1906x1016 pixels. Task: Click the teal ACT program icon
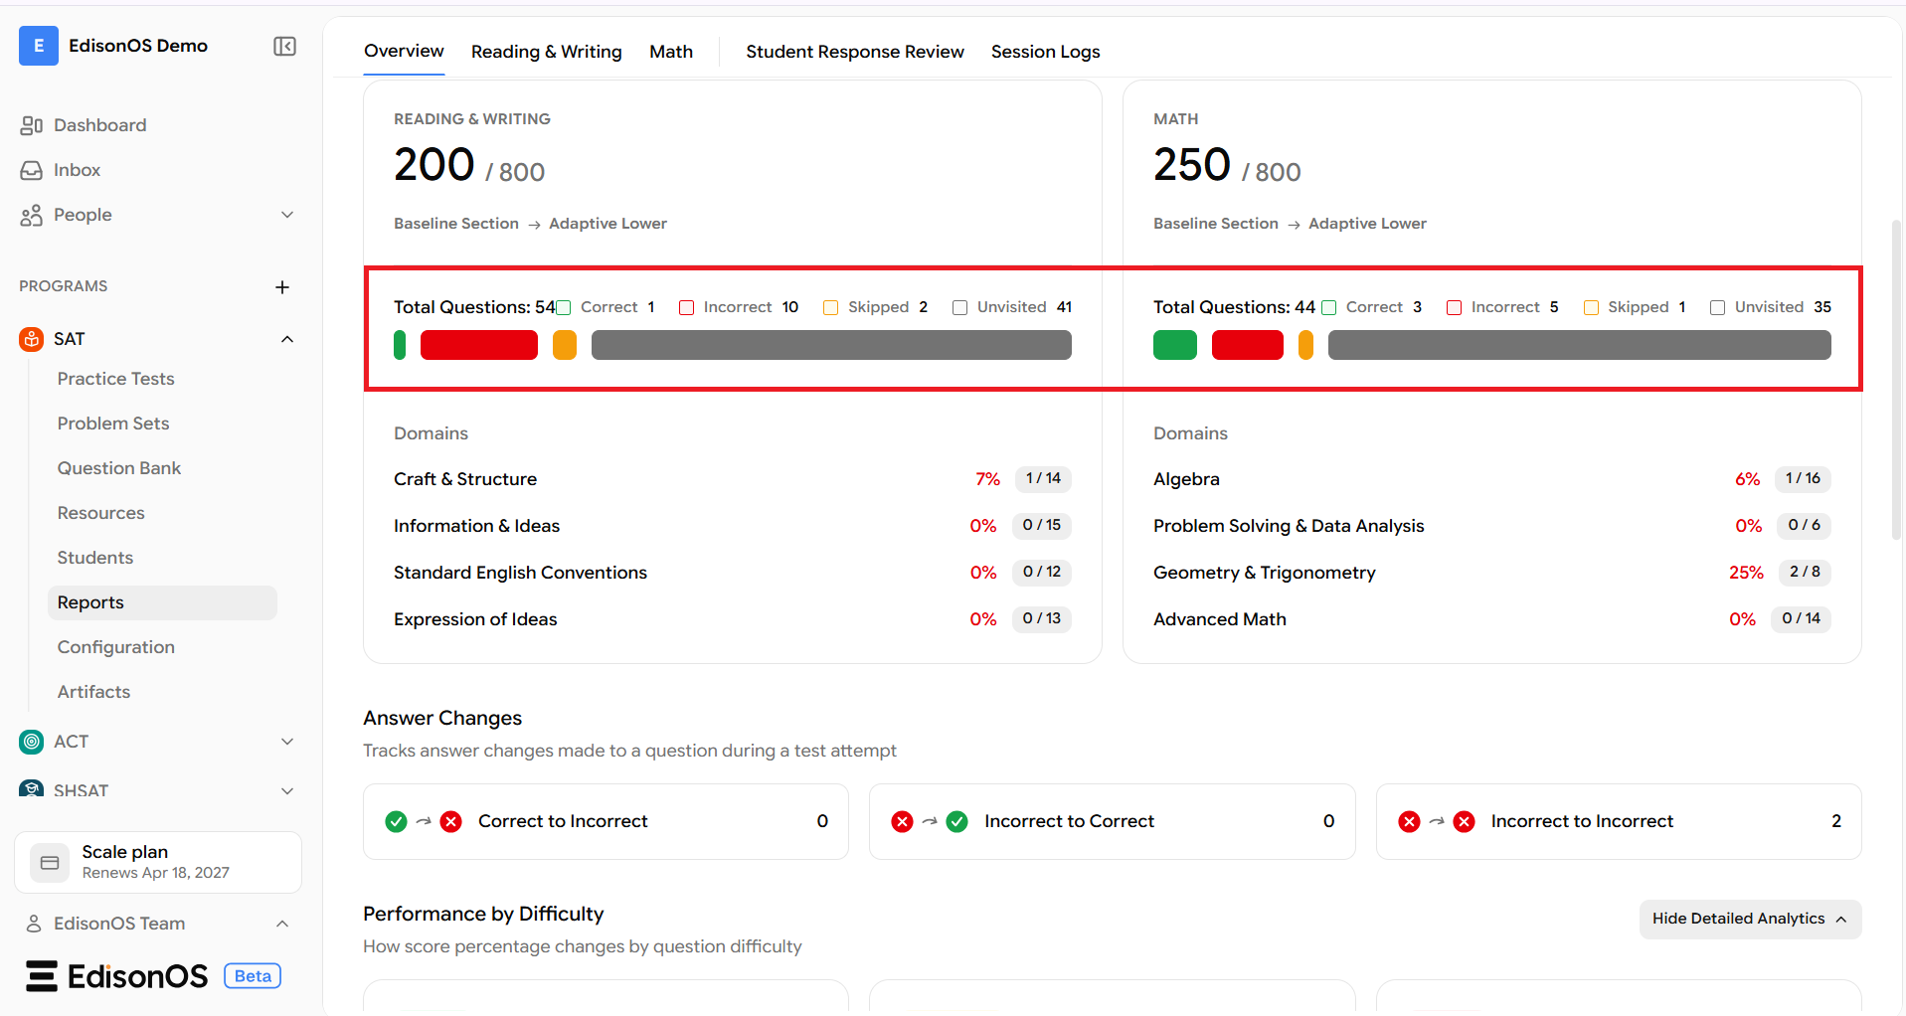pos(32,742)
